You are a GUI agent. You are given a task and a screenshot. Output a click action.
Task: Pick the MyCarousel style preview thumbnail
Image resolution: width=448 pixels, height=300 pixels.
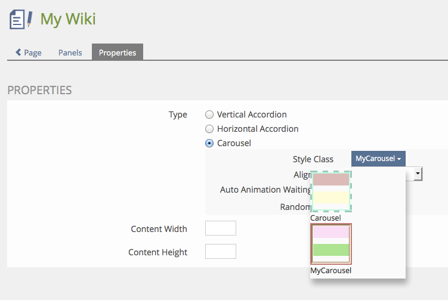tap(331, 243)
